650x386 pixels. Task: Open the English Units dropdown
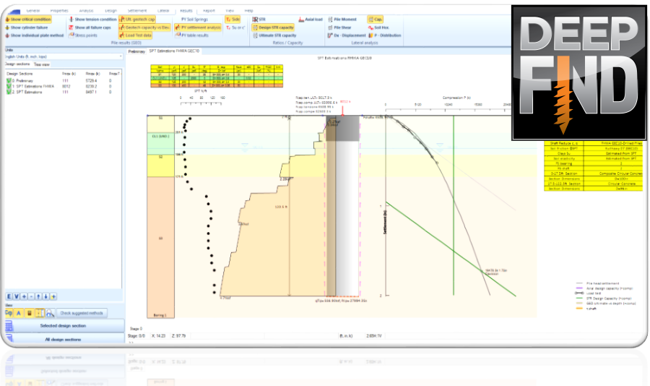click(64, 56)
